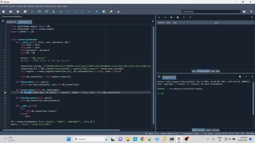Switch to the Files pane tab
The image size is (255, 143).
click(x=218, y=71)
